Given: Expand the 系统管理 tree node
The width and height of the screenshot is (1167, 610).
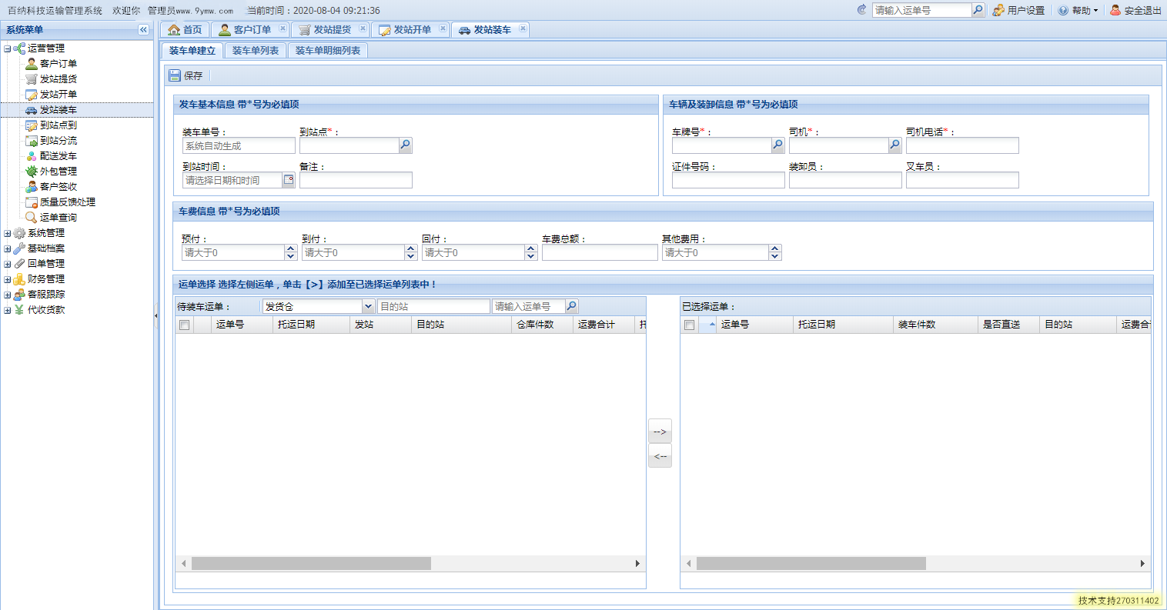Looking at the screenshot, I should point(7,233).
